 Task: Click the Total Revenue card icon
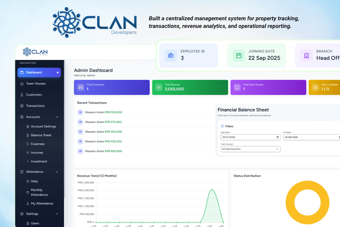coord(159,87)
